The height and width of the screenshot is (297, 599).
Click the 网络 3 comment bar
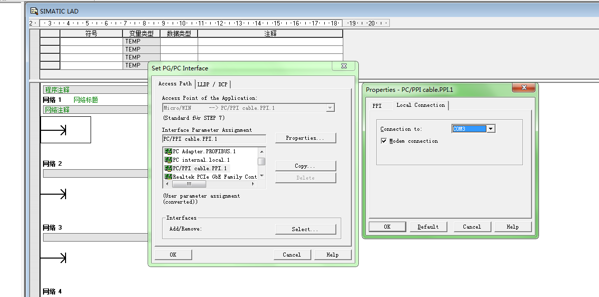pos(96,237)
